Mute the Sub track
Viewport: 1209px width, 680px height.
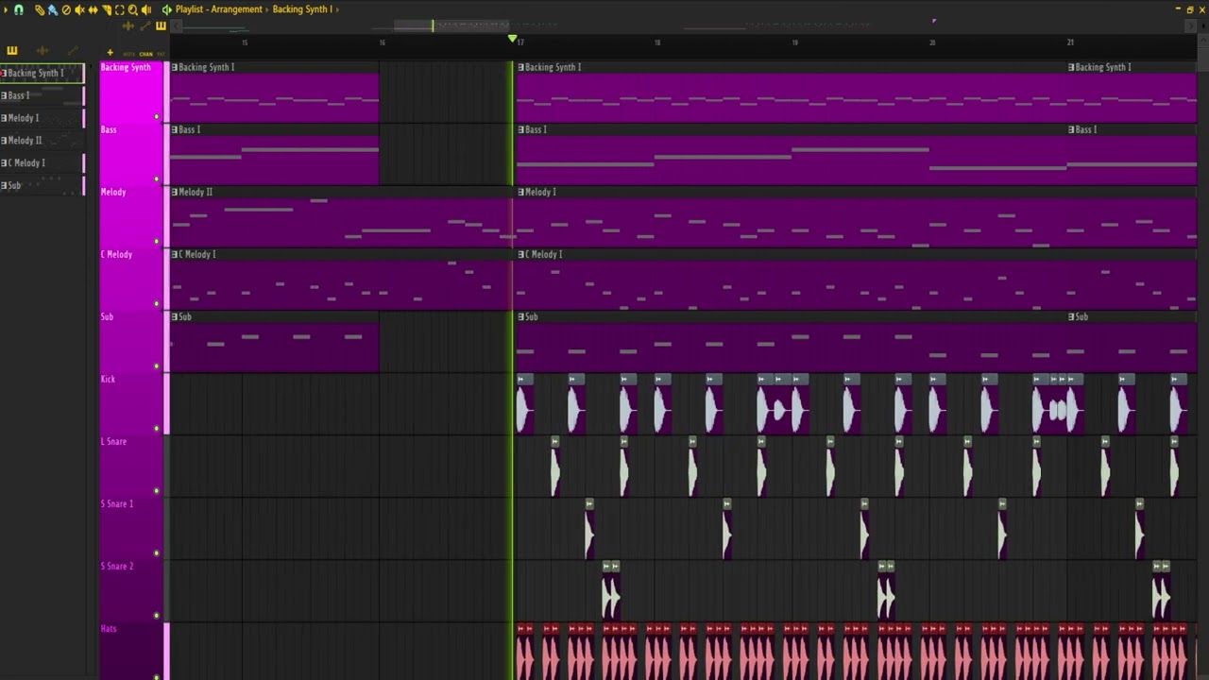[x=157, y=366]
